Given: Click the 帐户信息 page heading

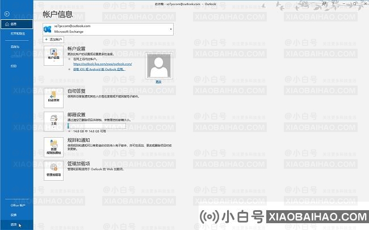Looking at the screenshot, I should click(58, 14).
